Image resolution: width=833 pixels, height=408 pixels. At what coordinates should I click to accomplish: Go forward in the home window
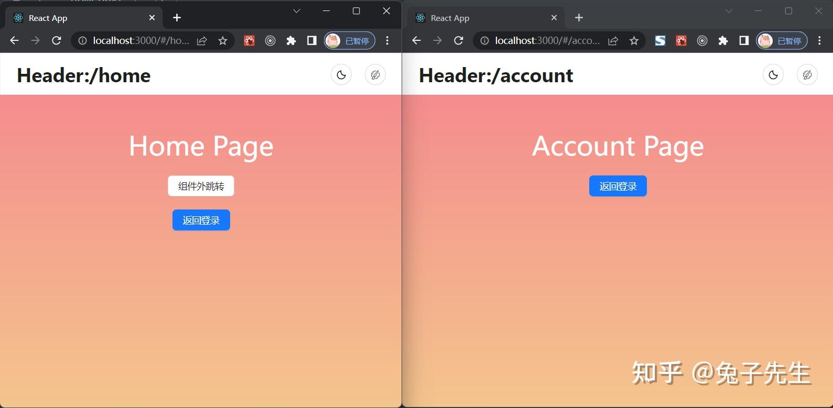[x=35, y=40]
